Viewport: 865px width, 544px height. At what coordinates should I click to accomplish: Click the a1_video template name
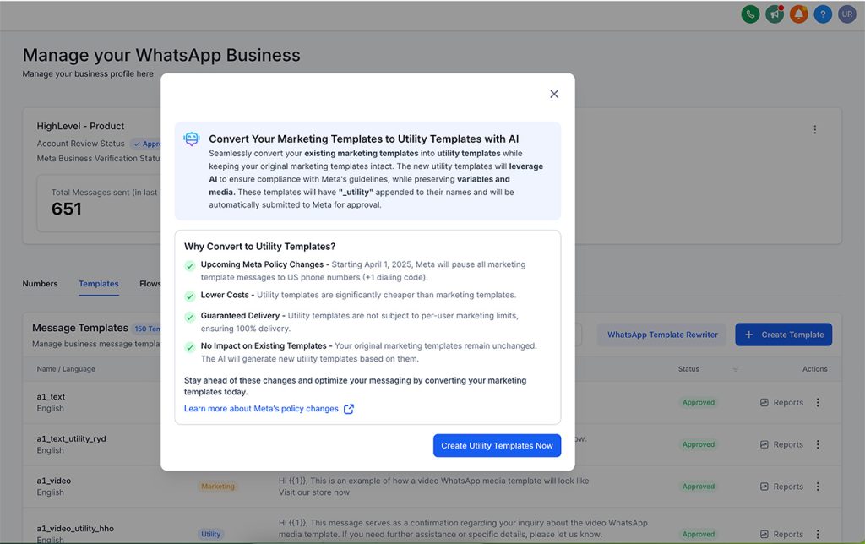(x=53, y=481)
